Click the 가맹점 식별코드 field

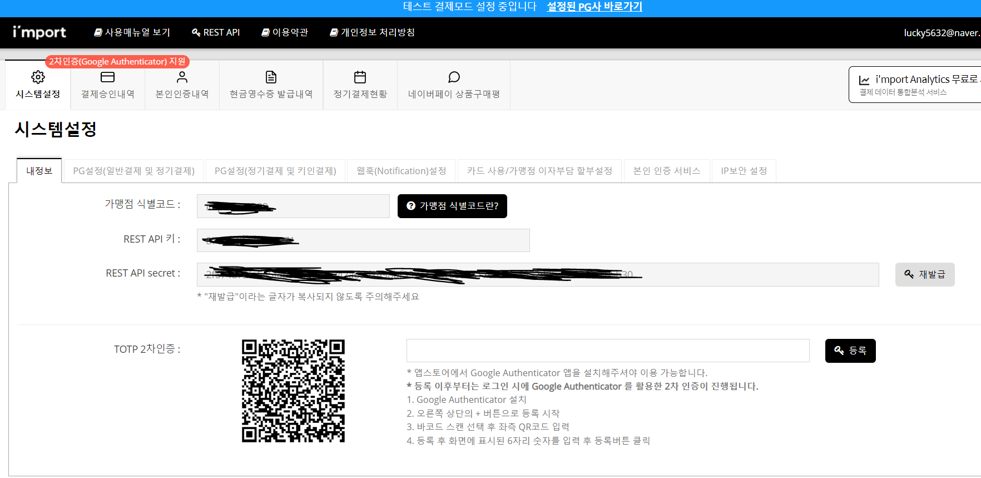click(293, 206)
